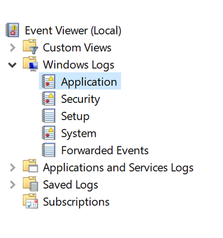223x238 pixels.
Task: Expand Applications and Services Logs arrow
Action: pos(13,168)
